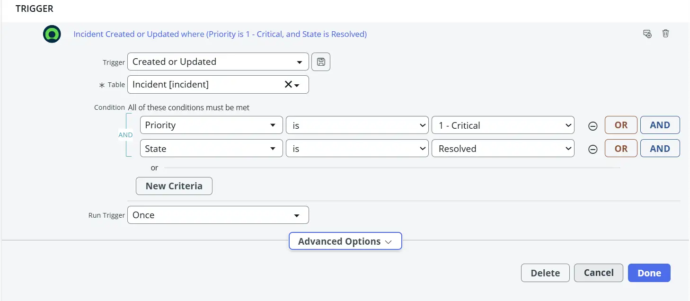Clear the Incident table selection with X
This screenshot has height=301, width=690.
pos(288,85)
